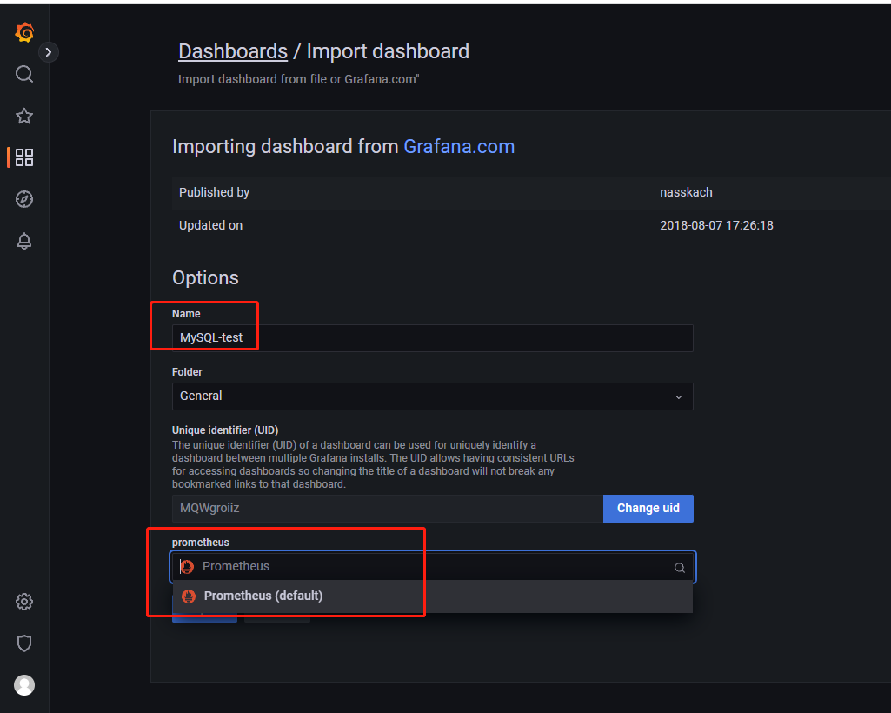This screenshot has width=891, height=713.
Task: Open the user profile avatar
Action: [23, 685]
